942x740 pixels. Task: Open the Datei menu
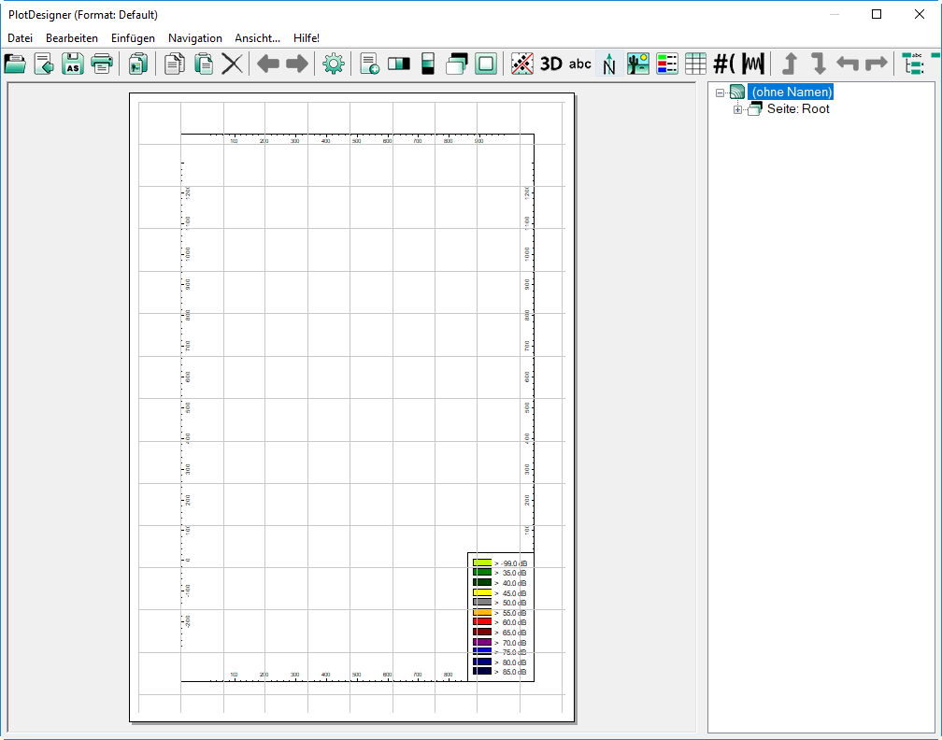20,37
